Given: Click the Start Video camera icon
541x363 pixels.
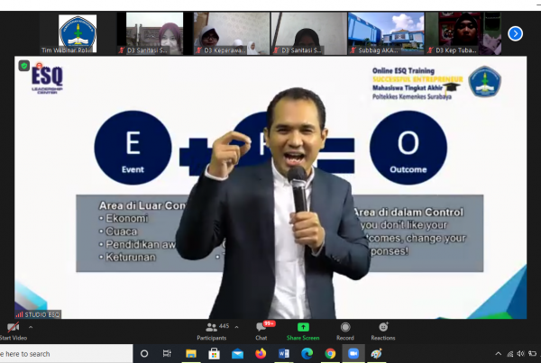Looking at the screenshot, I should (12, 327).
